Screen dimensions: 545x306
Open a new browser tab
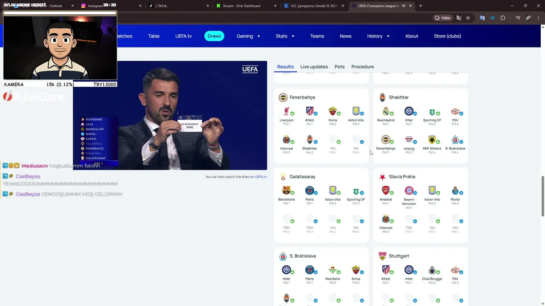(x=421, y=6)
